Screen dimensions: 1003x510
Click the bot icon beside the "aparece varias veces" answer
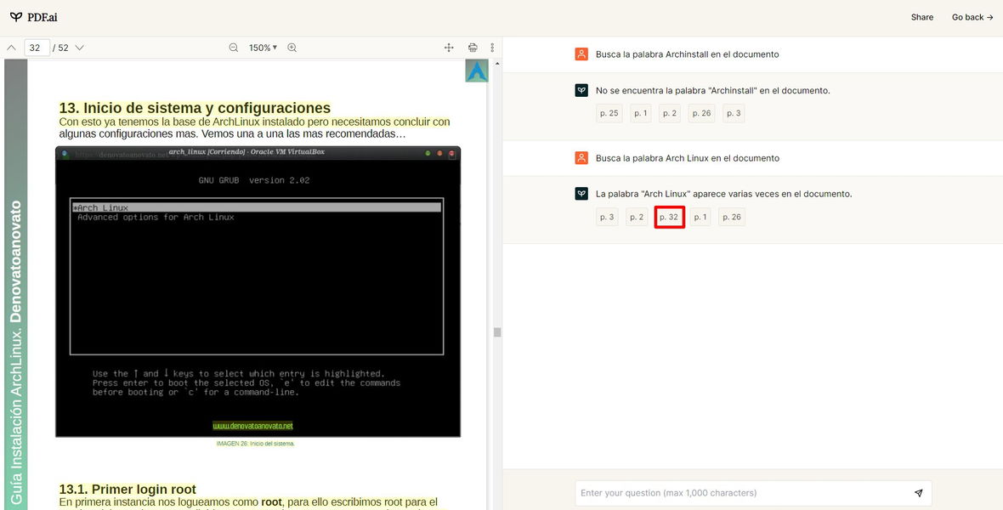coord(581,194)
